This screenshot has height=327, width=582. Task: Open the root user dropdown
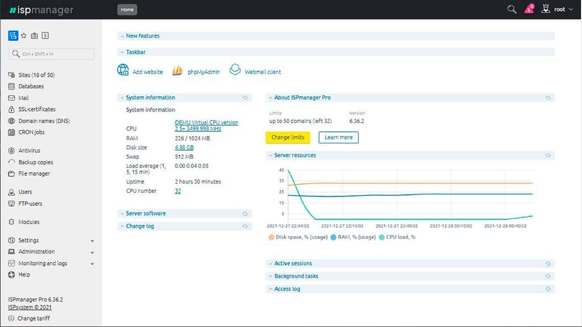pos(559,10)
